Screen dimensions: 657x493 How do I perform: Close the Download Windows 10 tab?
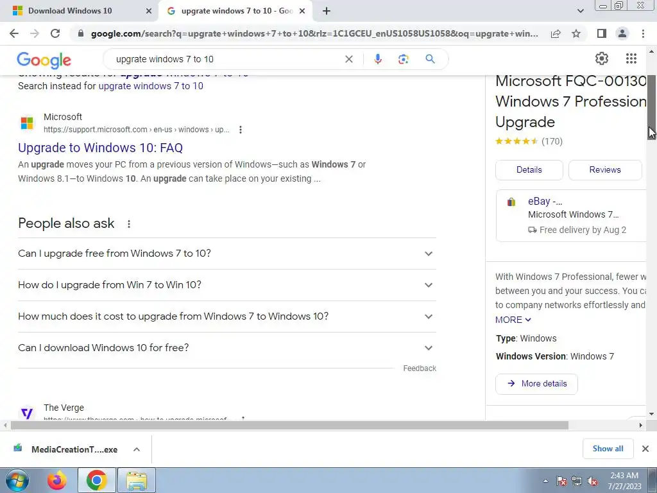pos(148,11)
